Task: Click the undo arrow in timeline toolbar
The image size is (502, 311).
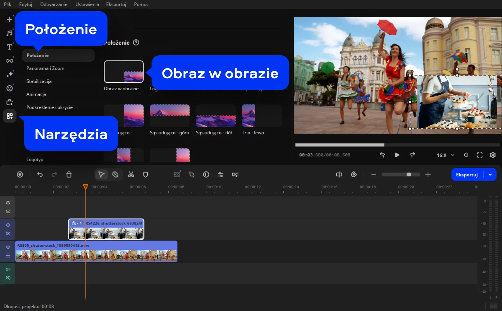Action: (40, 175)
